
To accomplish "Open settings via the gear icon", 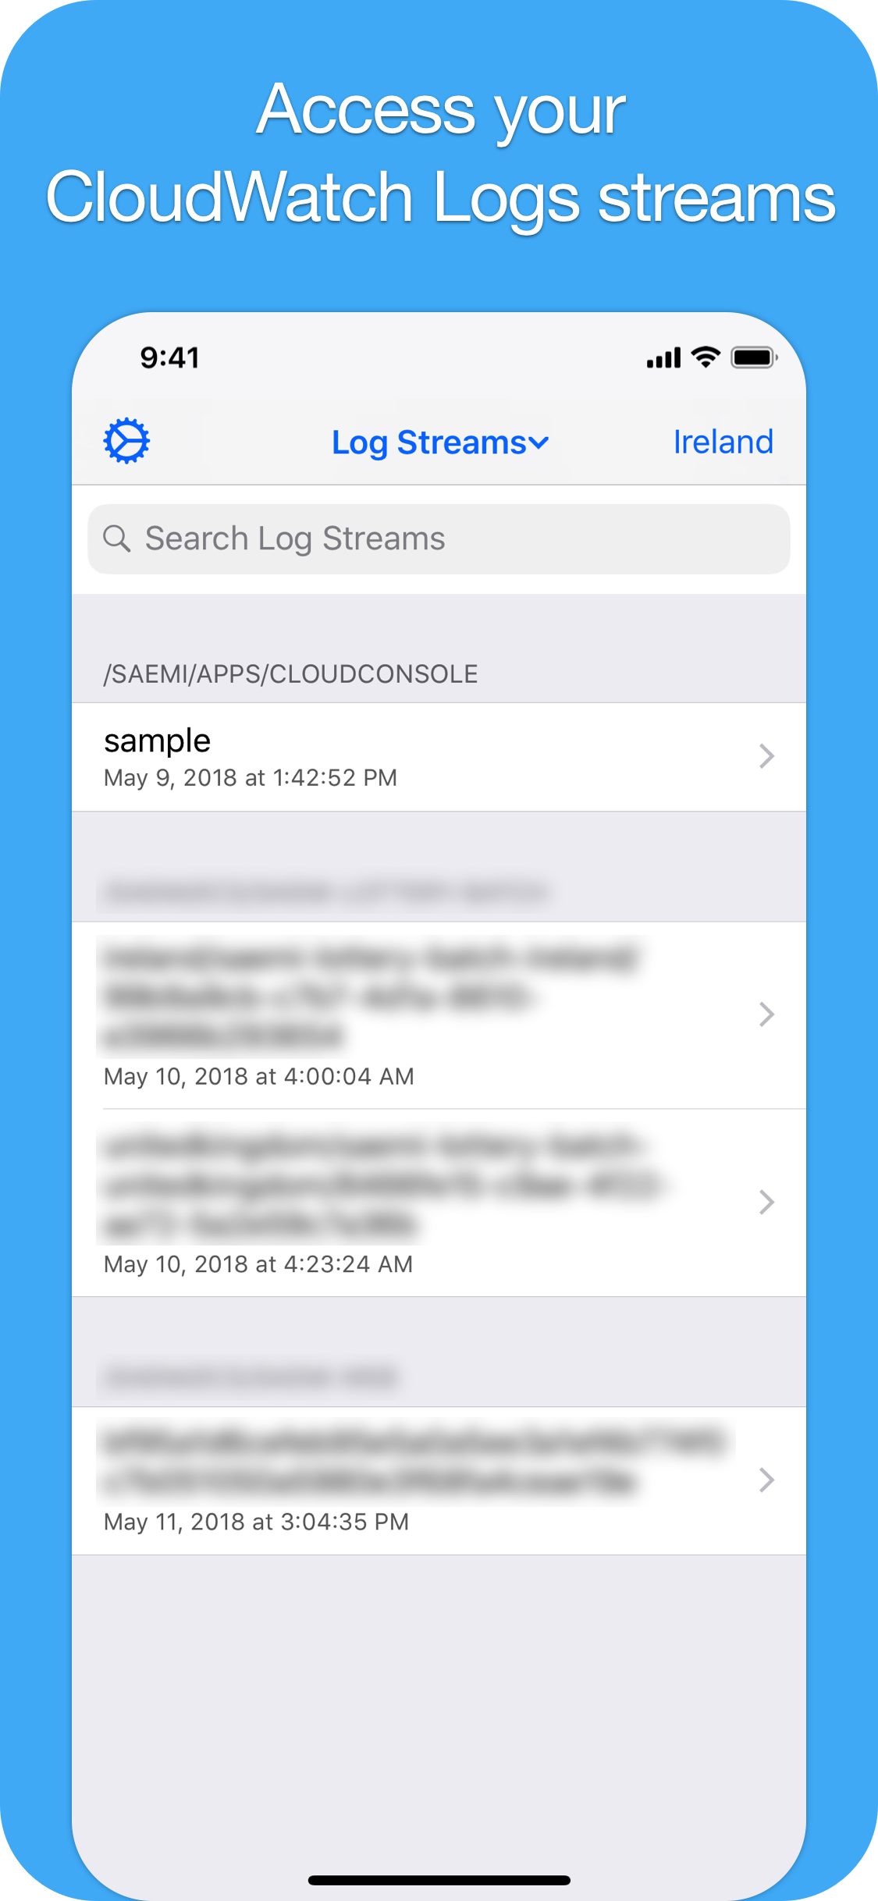I will tap(126, 442).
